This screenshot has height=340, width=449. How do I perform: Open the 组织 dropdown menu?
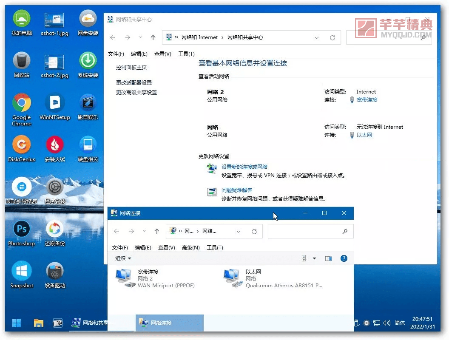[x=122, y=258]
